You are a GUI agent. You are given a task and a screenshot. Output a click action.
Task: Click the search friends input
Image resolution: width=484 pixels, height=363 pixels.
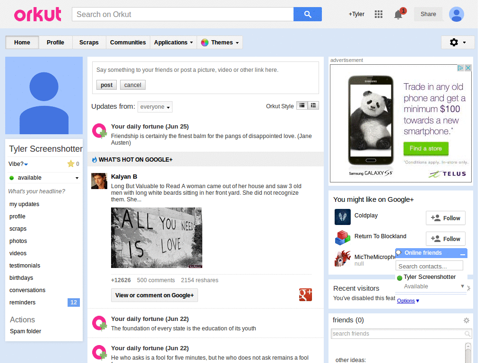pyautogui.click(x=398, y=334)
